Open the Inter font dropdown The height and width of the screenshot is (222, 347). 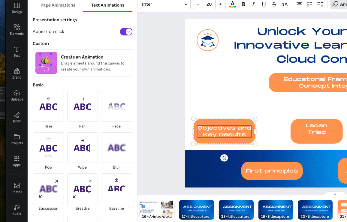[165, 4]
